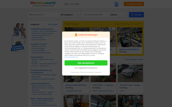Open 'Zahnrad-Wälzstoßmaschinen' subcategory
Screen dimensions: 172x107
(x=42, y=101)
